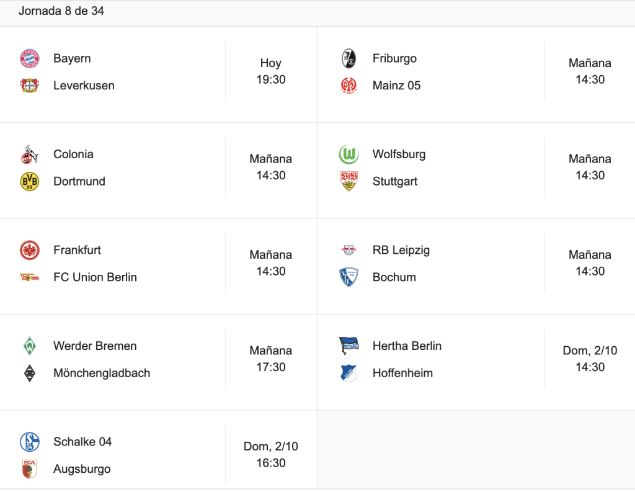The width and height of the screenshot is (635, 492).
Task: Click the VfB Stuttgart crest
Action: click(x=349, y=181)
